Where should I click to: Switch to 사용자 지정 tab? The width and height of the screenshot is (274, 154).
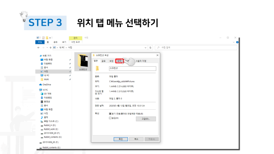141,61
